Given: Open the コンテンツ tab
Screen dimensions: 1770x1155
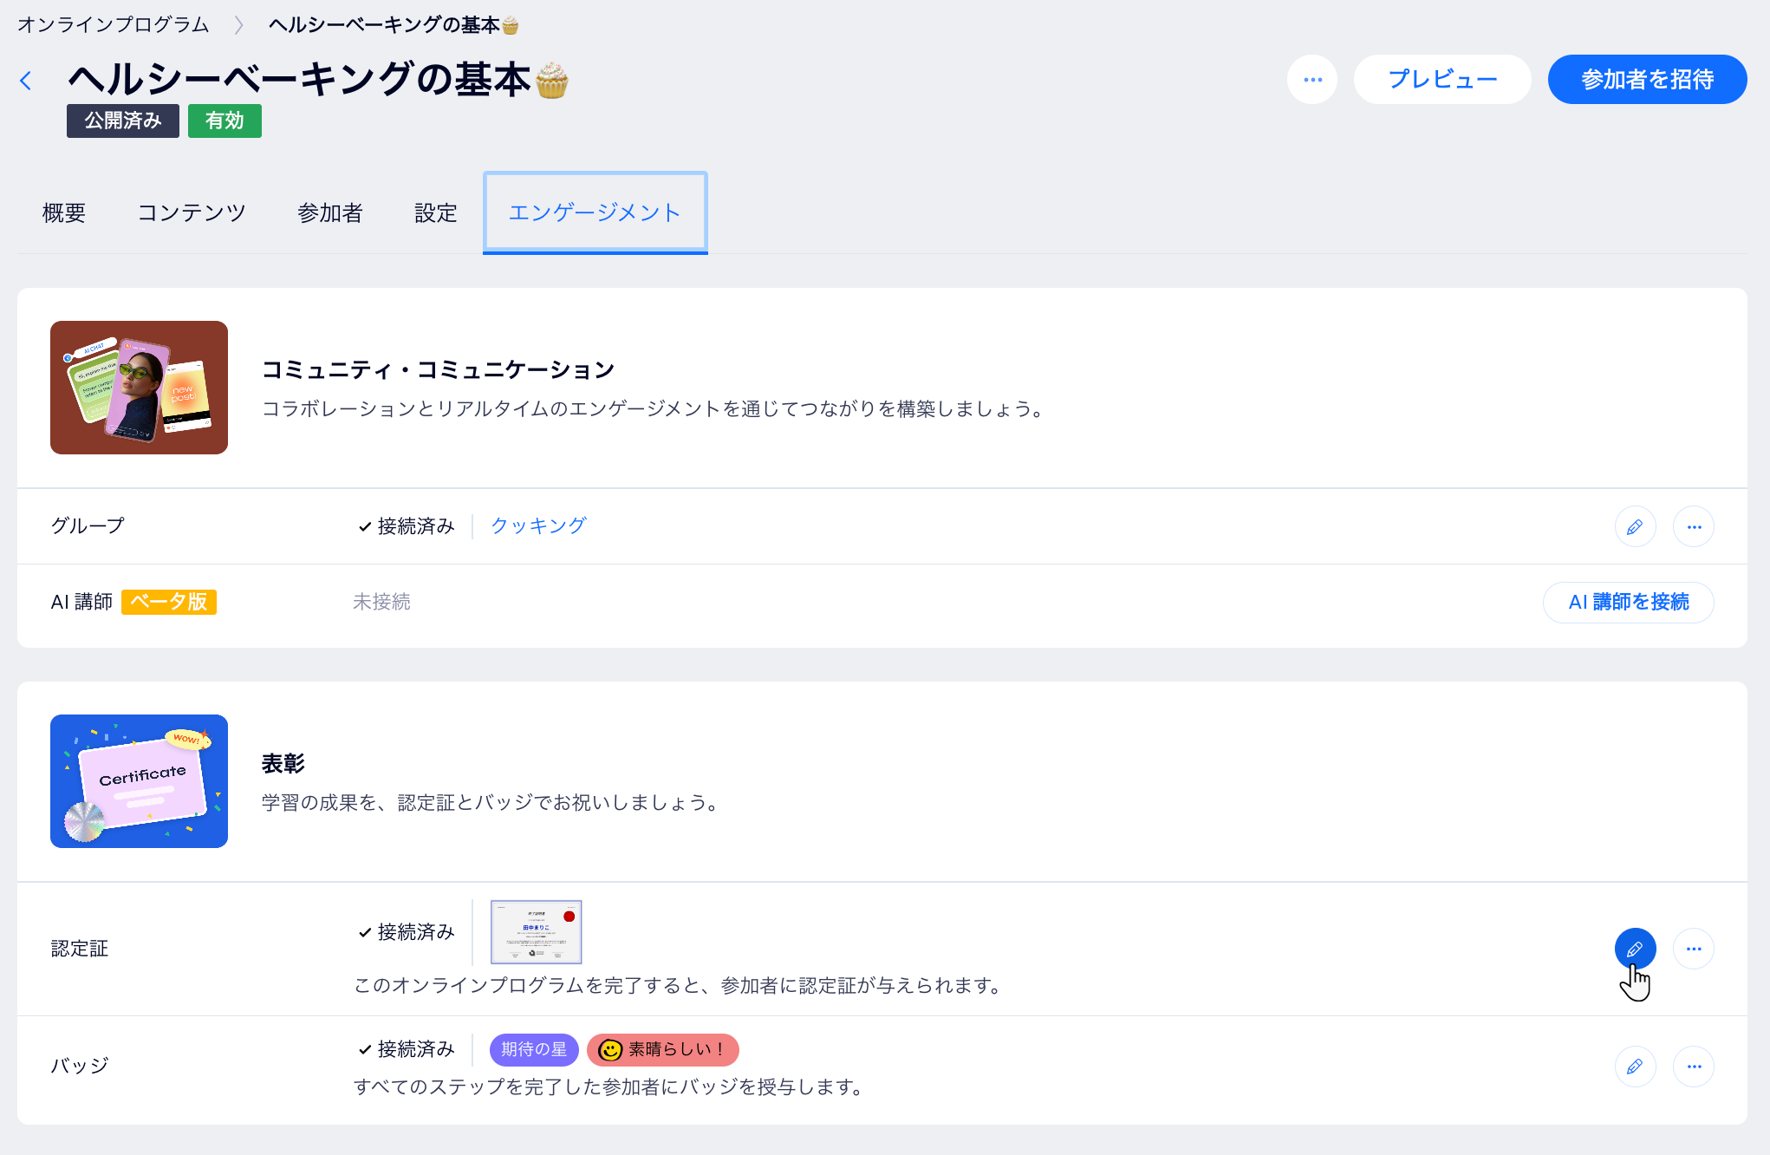Looking at the screenshot, I should pyautogui.click(x=192, y=212).
